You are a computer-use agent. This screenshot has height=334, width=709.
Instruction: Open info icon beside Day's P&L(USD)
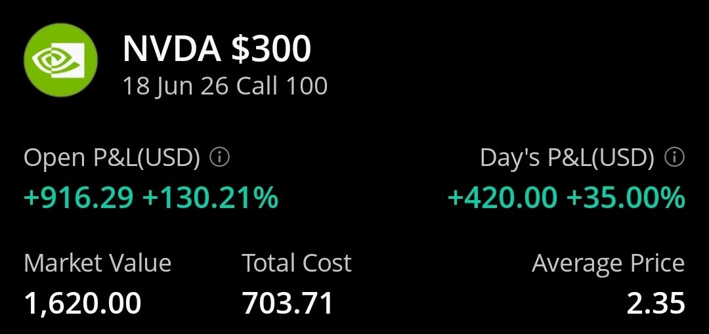point(674,158)
